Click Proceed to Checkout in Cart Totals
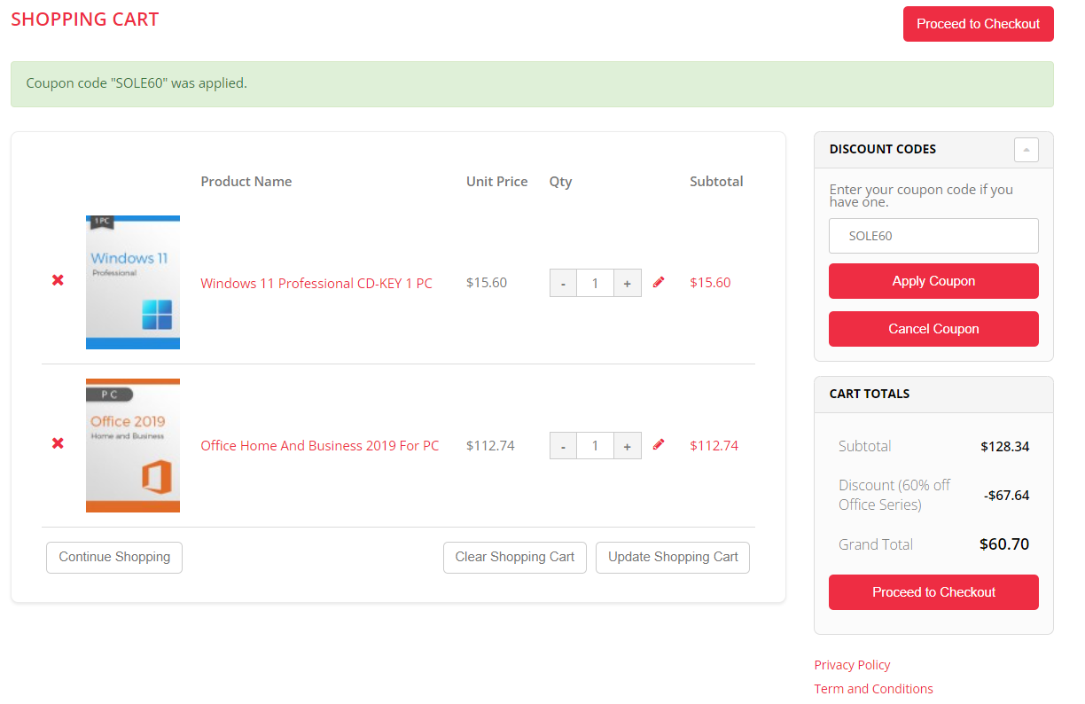1085x704 pixels. pyautogui.click(x=933, y=592)
